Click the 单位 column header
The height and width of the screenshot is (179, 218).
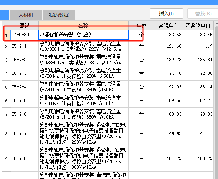click(142, 26)
